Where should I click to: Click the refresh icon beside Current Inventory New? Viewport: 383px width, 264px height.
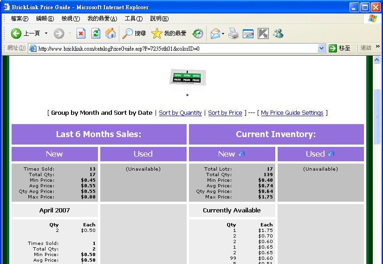click(x=241, y=154)
